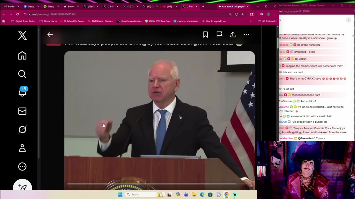The width and height of the screenshot is (355, 199).
Task: Click the Ask about this page button
Action: coord(233,6)
